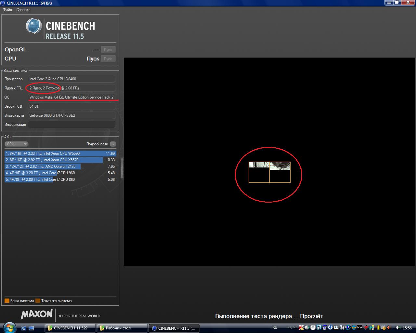Screen dimensions: 416x333
Task: Click the blue lightning bolt tray icon
Action: click(x=331, y=328)
